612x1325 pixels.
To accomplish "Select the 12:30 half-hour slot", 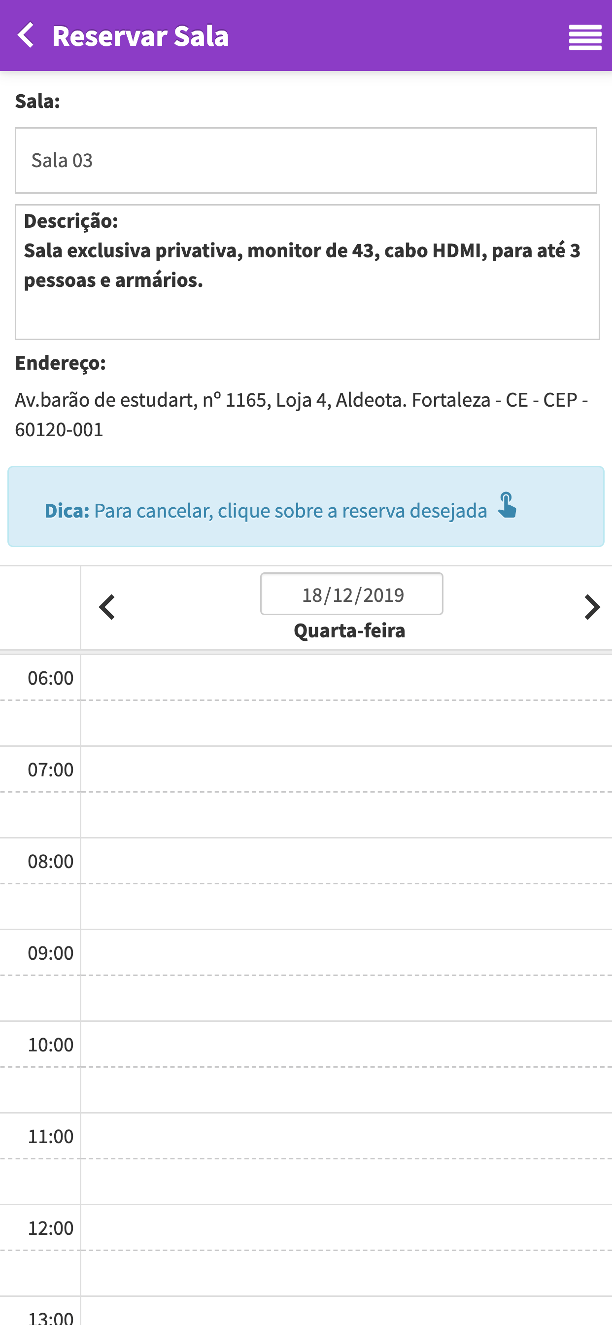I will (x=346, y=1273).
